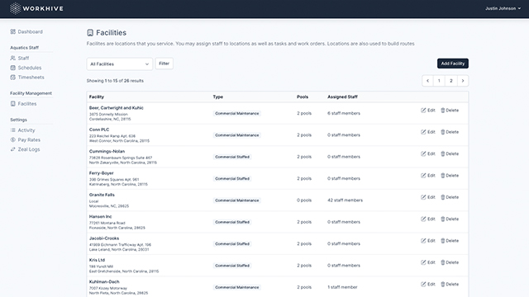This screenshot has height=297, width=529.
Task: Click the Conn PLC facility name
Action: [99, 130]
